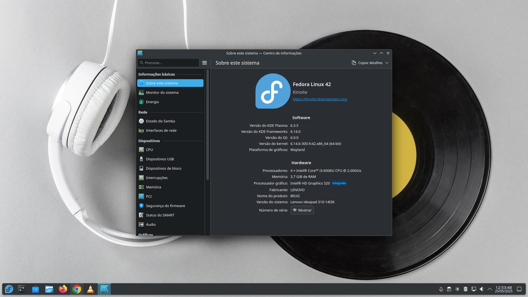528x297 pixels.
Task: Click the KDE Frameworks version 6.14.0
Action: [x=295, y=131]
